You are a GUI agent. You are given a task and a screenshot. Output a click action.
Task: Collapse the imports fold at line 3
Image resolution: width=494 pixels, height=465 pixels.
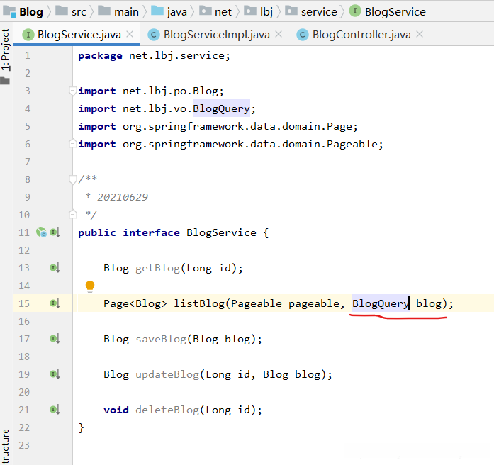pyautogui.click(x=73, y=91)
